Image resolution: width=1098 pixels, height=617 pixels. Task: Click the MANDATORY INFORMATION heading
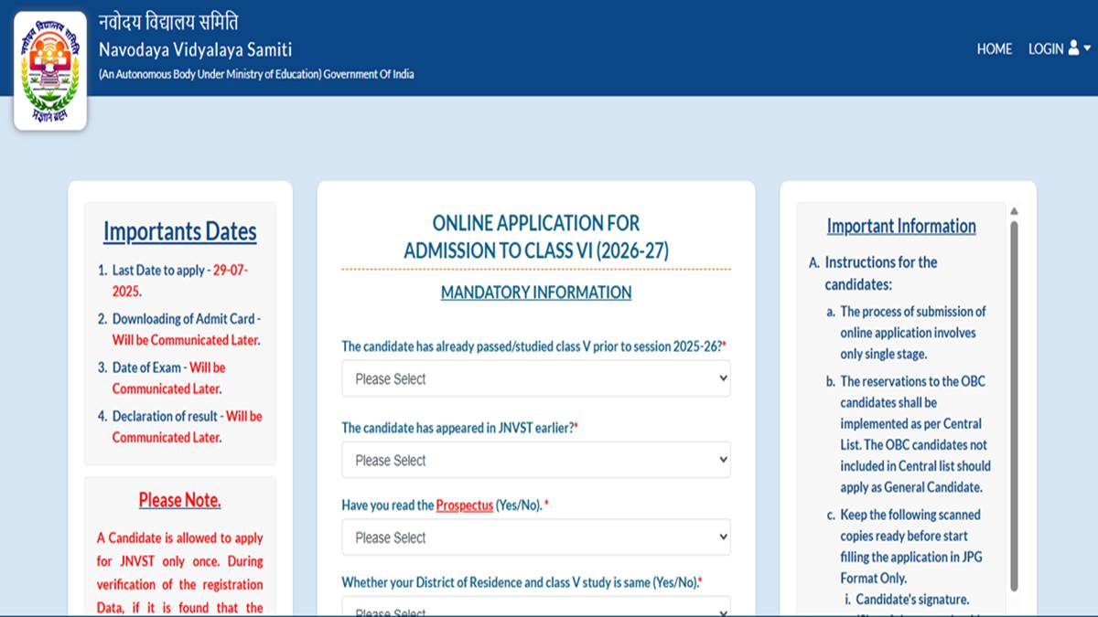coord(535,293)
